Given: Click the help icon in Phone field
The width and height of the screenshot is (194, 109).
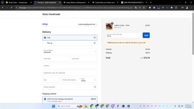Looking at the screenshot, I should pos(95,87).
